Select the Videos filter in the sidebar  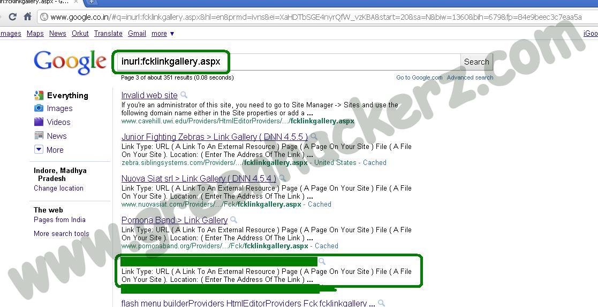(58, 122)
